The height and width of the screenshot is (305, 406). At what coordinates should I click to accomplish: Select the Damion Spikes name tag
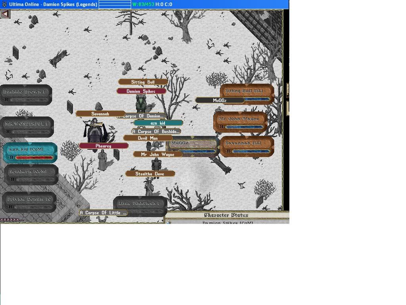[141, 91]
